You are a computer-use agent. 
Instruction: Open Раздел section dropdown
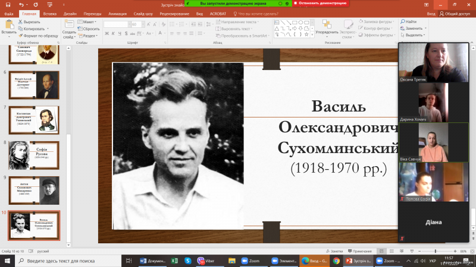(x=88, y=36)
